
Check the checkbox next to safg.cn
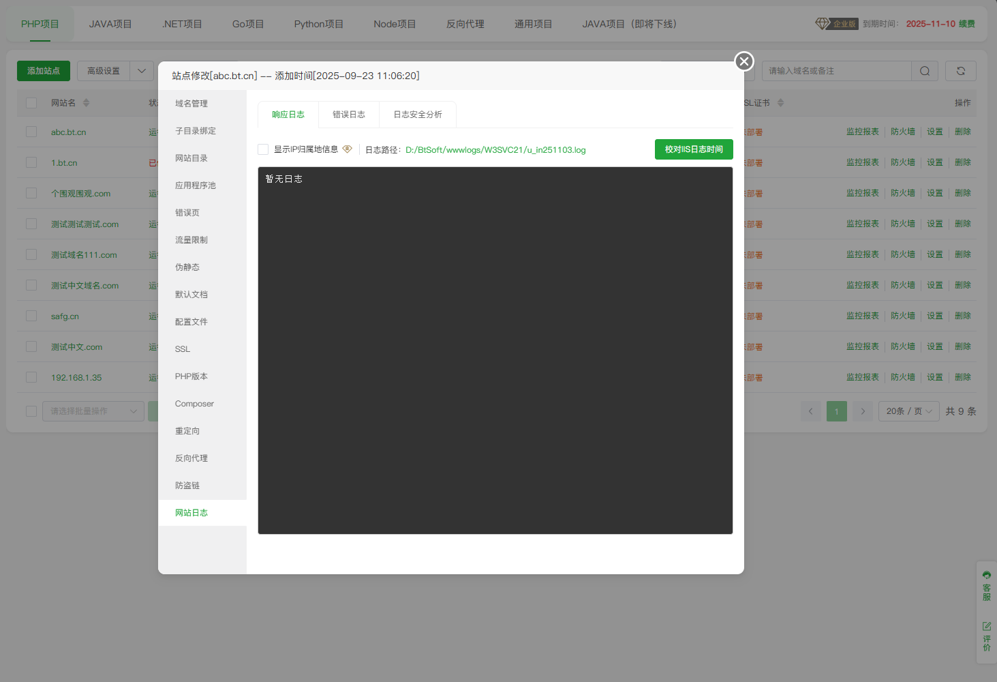31,316
